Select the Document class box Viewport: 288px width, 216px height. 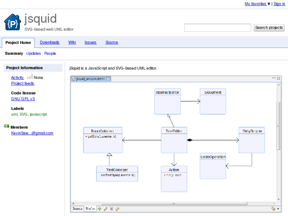[x=213, y=101]
